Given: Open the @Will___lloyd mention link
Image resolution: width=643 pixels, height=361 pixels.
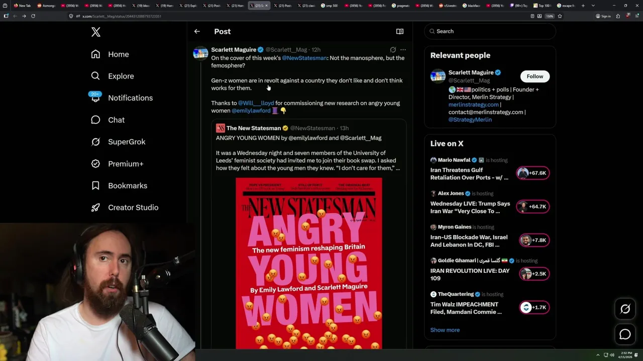Looking at the screenshot, I should click(x=256, y=103).
